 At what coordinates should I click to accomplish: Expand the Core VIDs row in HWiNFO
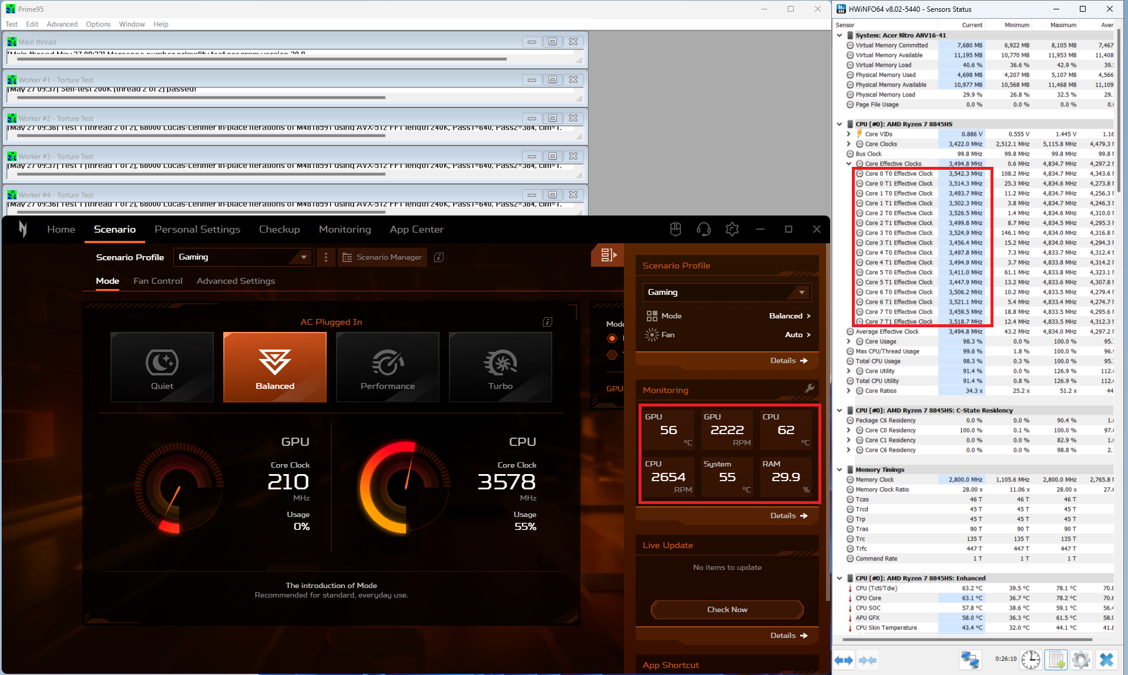[x=849, y=134]
